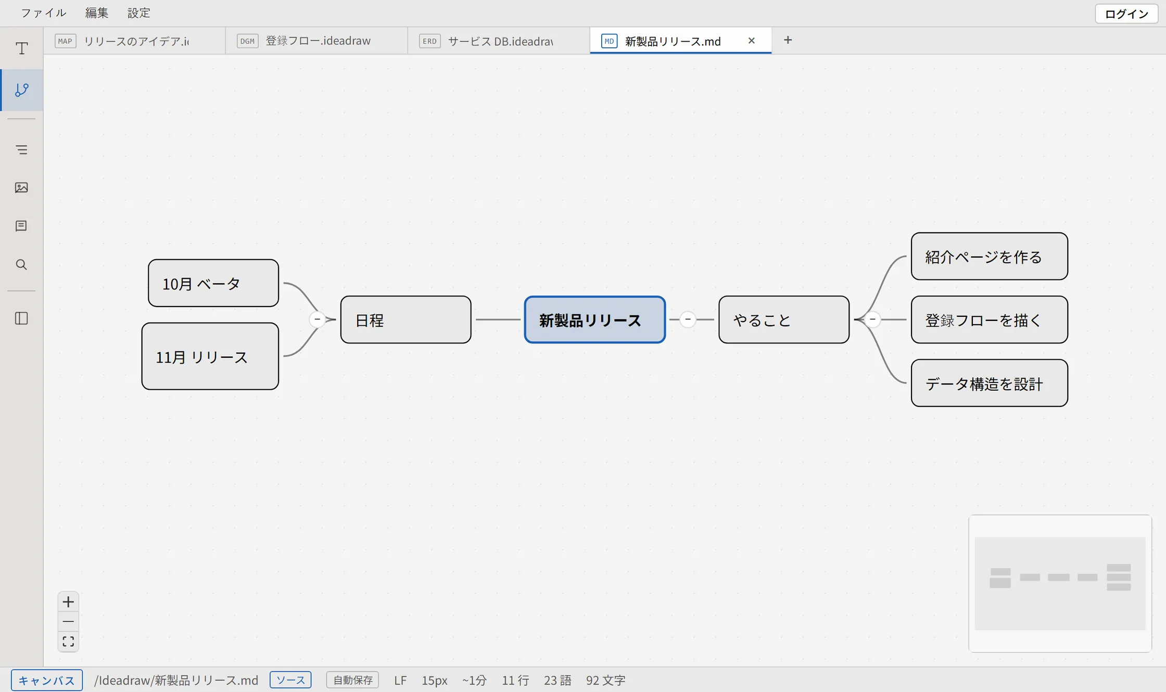Click the search magnifier icon
The height and width of the screenshot is (692, 1166).
(21, 264)
